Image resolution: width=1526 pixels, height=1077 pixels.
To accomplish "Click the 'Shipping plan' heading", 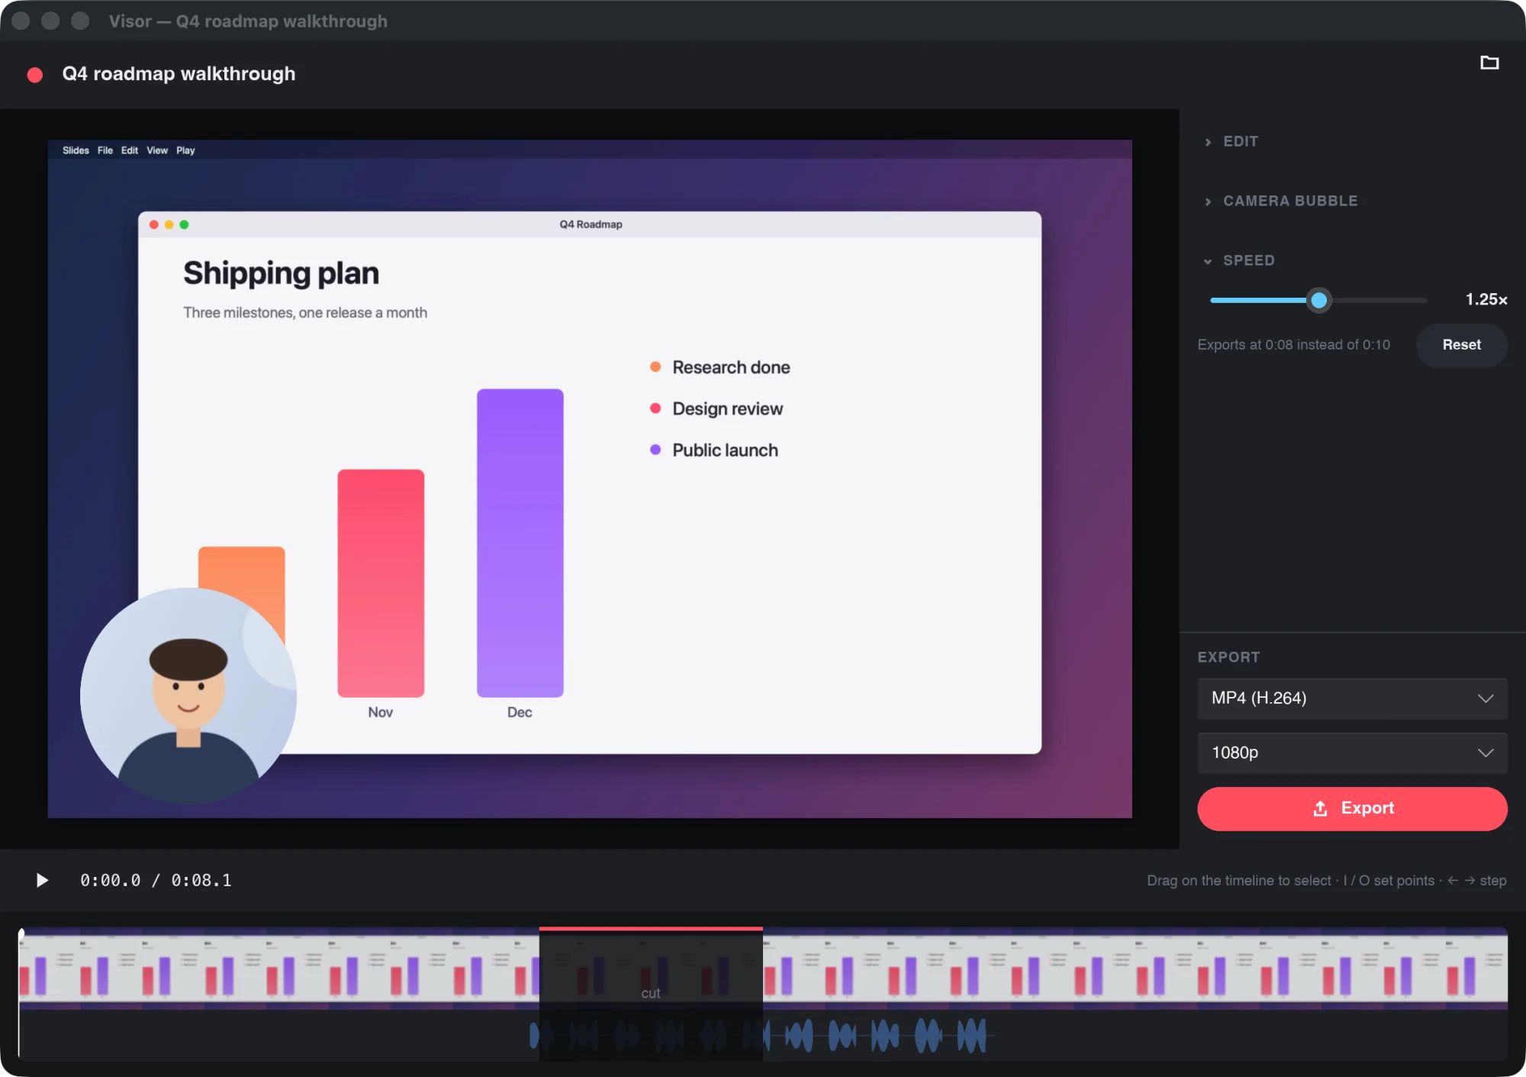I will click(281, 273).
